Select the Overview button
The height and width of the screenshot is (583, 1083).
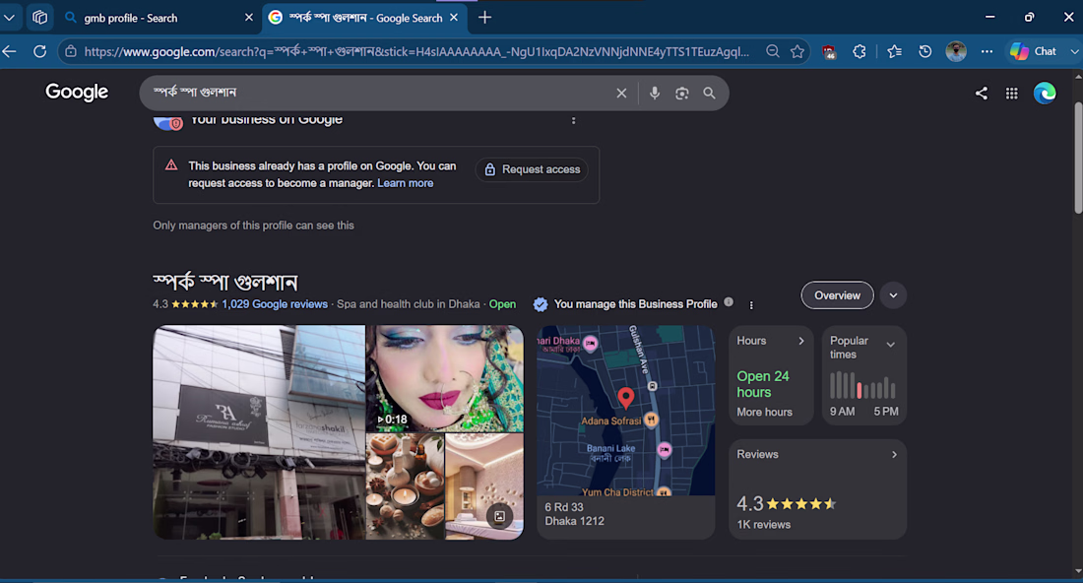837,295
